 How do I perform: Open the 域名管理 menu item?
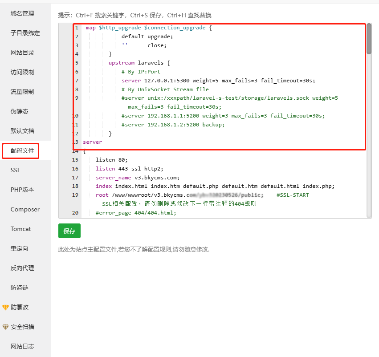22,13
